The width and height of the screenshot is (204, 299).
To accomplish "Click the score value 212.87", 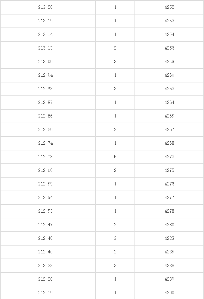I will tap(45, 102).
